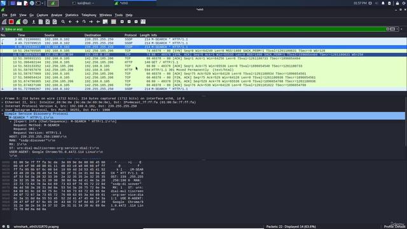
Task: Sort packets by Destination column
Action: coord(93,35)
